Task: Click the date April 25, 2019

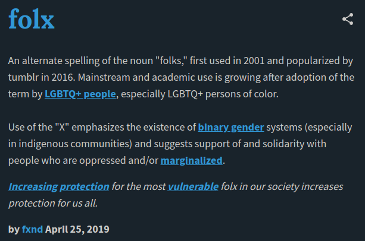Action: pyautogui.click(x=77, y=229)
